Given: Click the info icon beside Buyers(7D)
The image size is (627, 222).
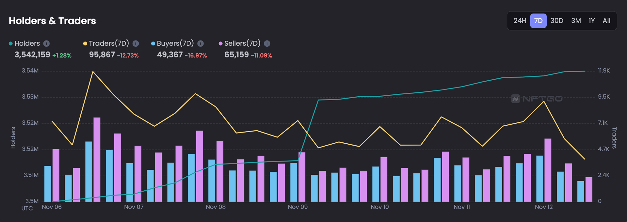Looking at the screenshot, I should 201,43.
